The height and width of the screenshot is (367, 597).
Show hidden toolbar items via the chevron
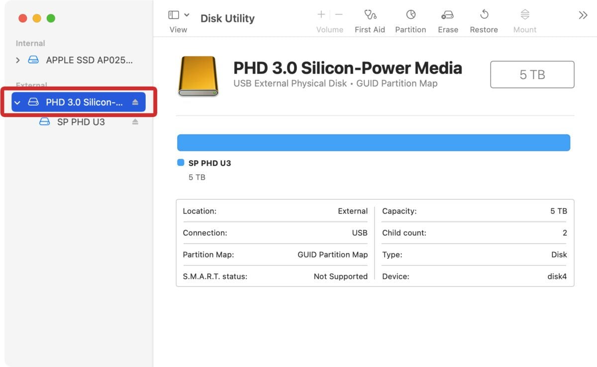point(583,14)
